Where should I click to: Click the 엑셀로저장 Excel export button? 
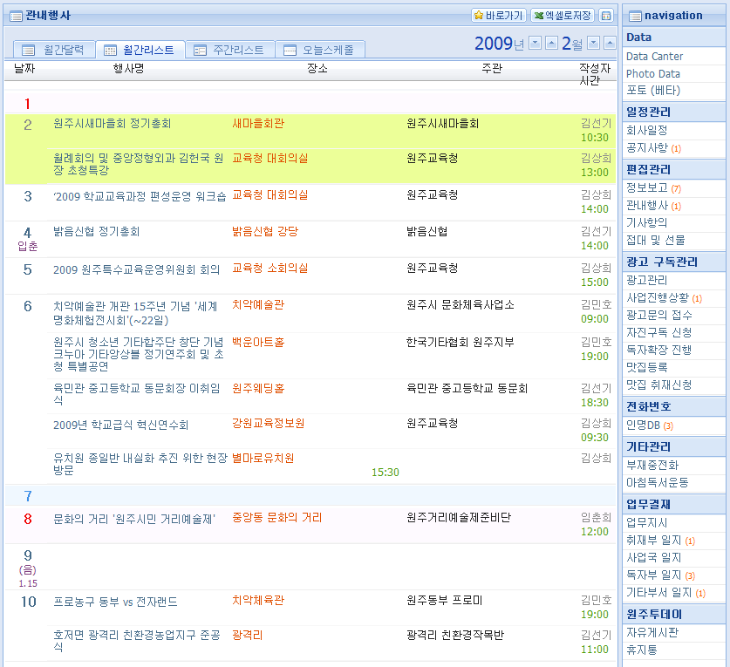tap(563, 16)
